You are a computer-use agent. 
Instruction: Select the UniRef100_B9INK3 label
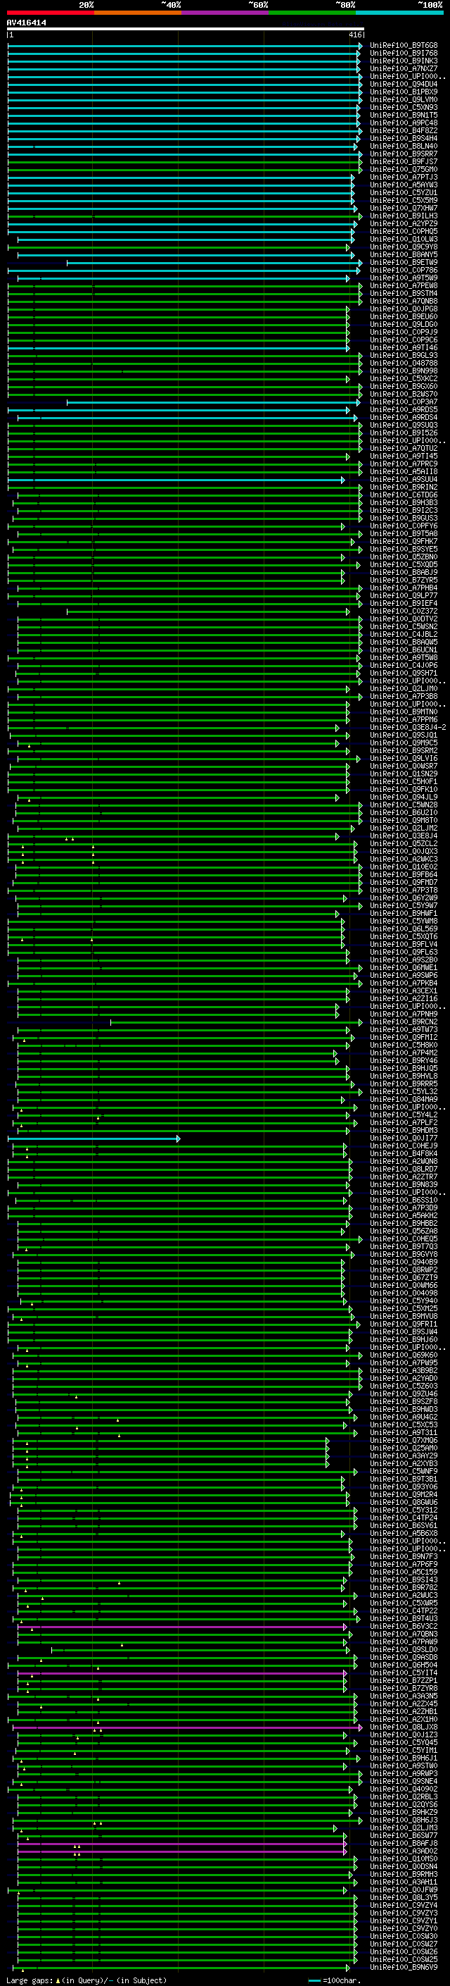pyautogui.click(x=404, y=61)
